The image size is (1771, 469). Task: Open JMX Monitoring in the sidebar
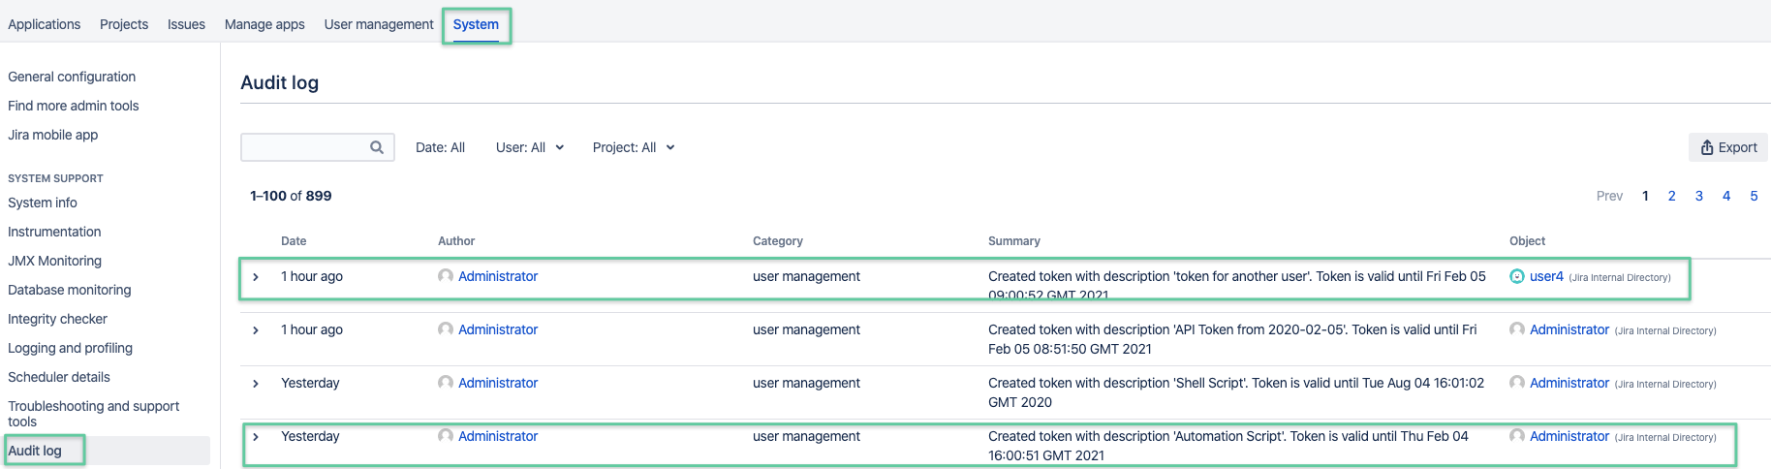54,261
